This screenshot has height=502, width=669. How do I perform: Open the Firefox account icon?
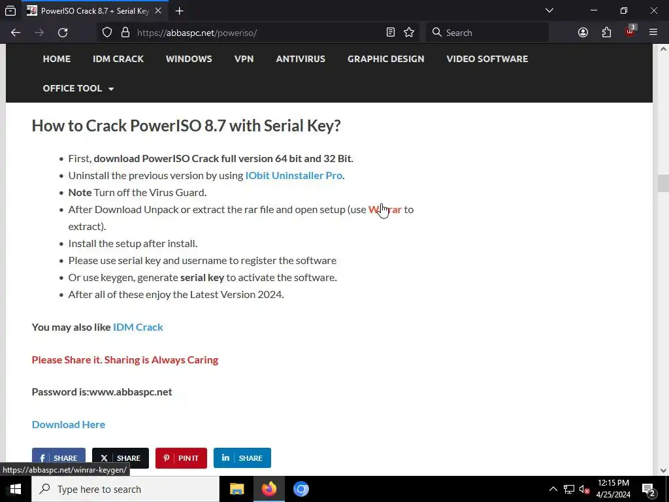point(583,33)
